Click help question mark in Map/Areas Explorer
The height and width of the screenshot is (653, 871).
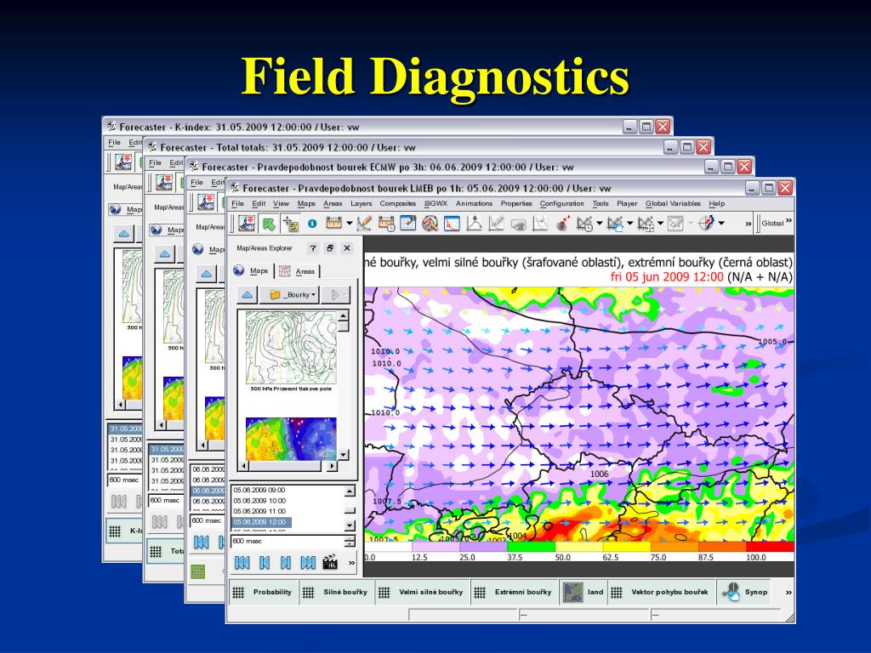click(x=313, y=248)
